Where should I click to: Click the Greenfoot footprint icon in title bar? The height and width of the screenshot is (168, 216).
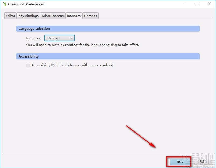click(5, 4)
